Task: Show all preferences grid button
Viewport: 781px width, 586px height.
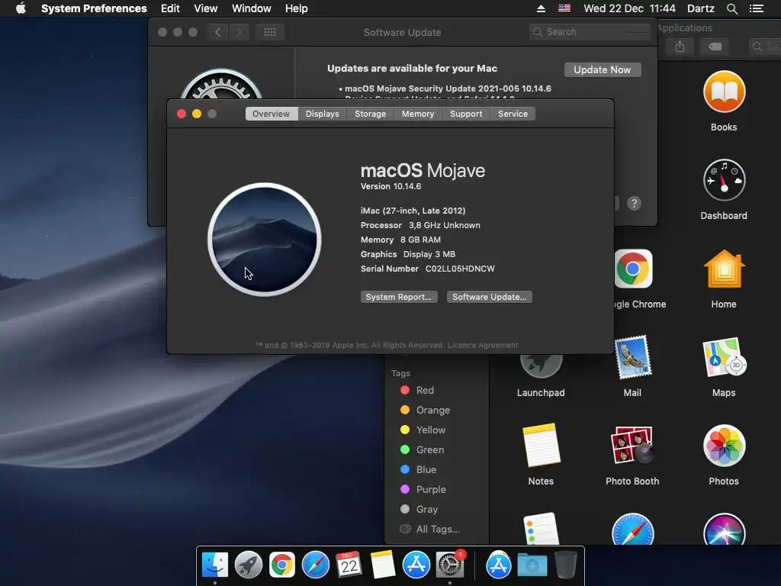Action: click(270, 32)
